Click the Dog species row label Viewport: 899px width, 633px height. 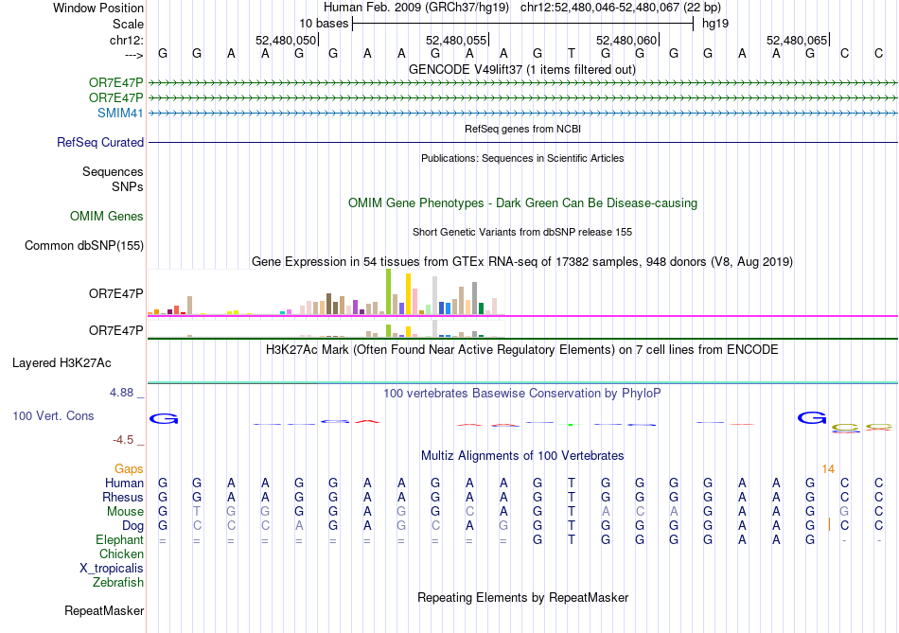click(x=133, y=526)
